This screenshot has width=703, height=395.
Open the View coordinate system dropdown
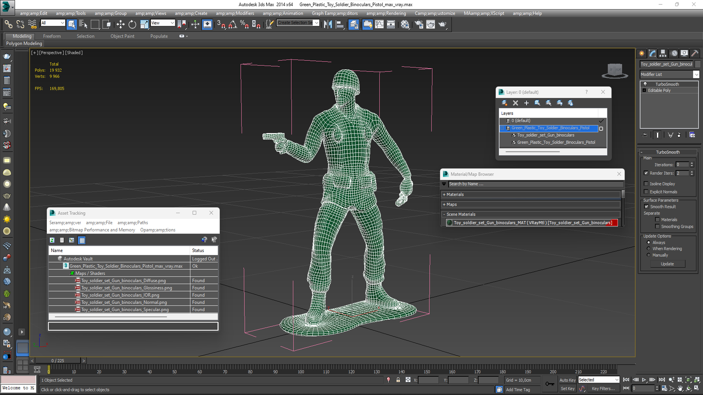click(x=163, y=23)
